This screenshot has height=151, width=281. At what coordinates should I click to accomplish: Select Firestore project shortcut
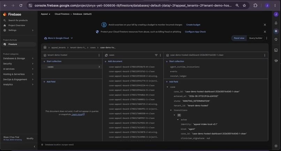coord(18,44)
